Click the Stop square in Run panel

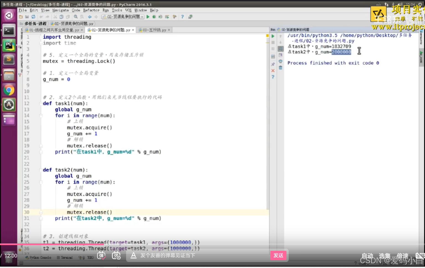coord(273,43)
